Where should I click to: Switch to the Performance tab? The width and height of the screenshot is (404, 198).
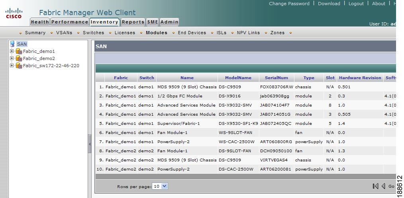(70, 22)
